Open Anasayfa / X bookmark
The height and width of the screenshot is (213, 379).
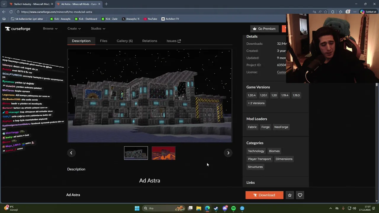[x=131, y=19]
